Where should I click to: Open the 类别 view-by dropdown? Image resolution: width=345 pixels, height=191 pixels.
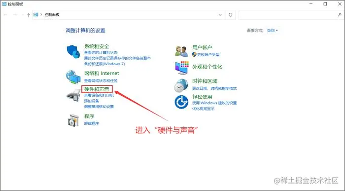click(x=273, y=31)
